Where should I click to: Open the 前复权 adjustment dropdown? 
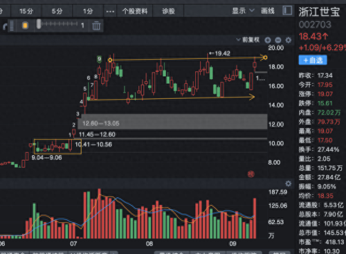click(248, 40)
